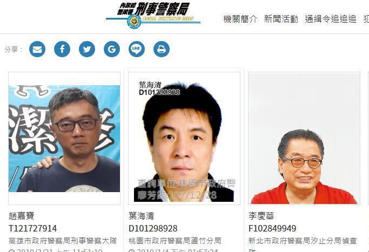369x252 pixels.
Task: Share the page on LINE
Action: [137, 49]
